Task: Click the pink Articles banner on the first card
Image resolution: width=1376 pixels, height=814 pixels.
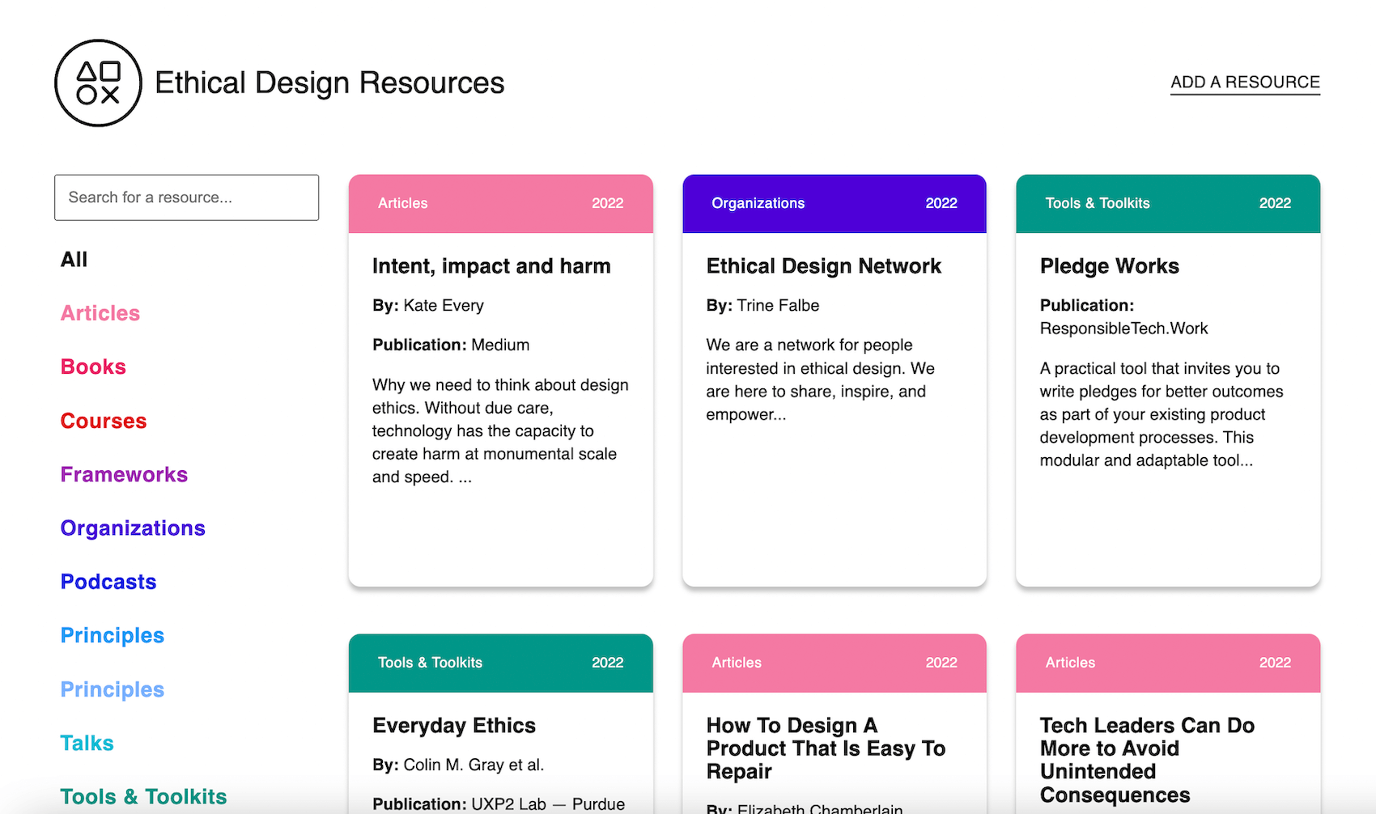Action: pyautogui.click(x=500, y=203)
